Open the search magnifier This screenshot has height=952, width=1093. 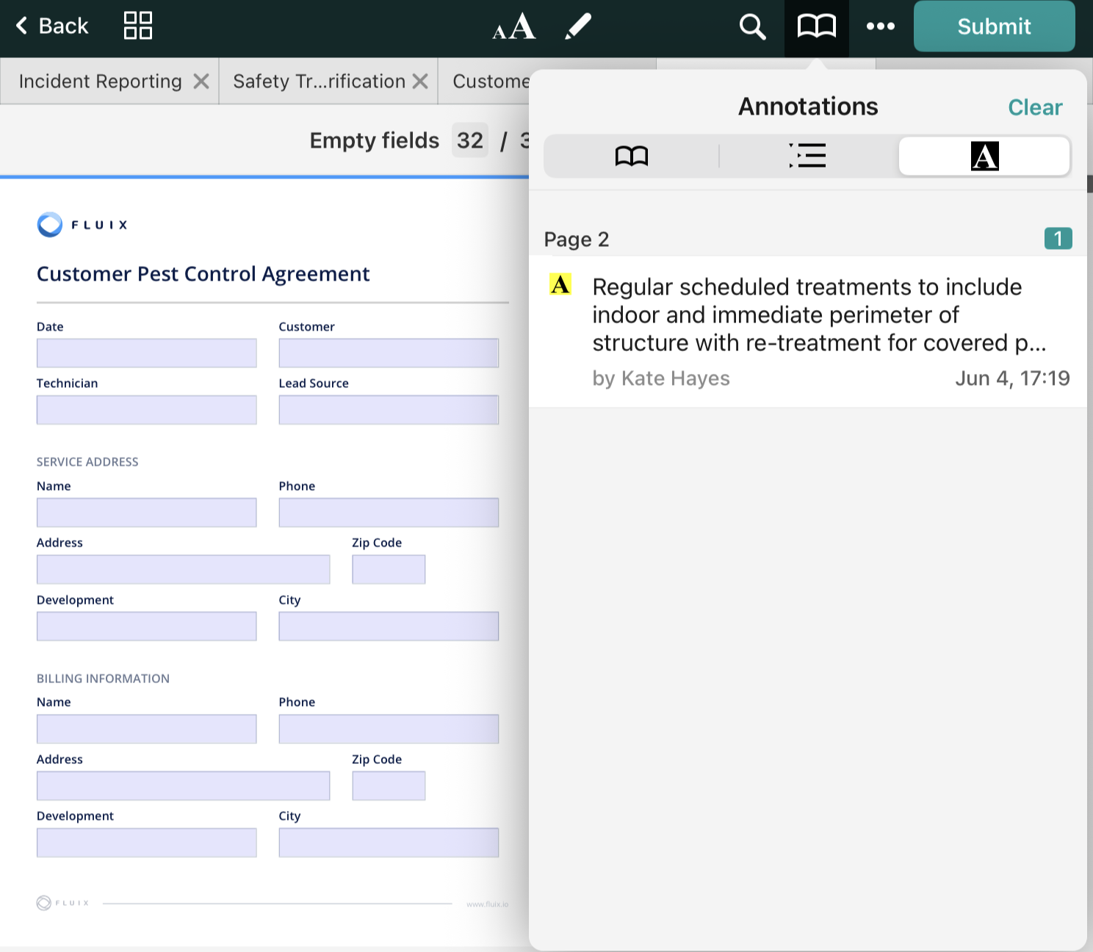752,27
